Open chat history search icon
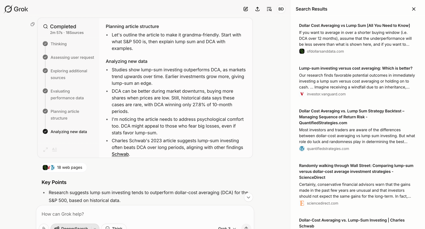 (269, 9)
